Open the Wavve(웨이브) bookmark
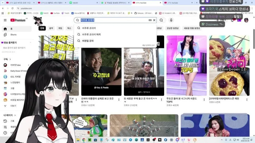Viewport: 255px width, 143px height. coord(78,13)
